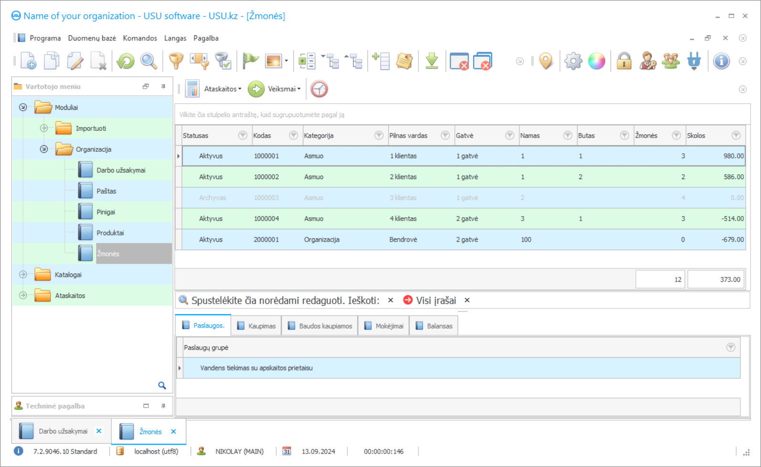761x467 pixels.
Task: Click the green download arrow icon
Action: [432, 61]
